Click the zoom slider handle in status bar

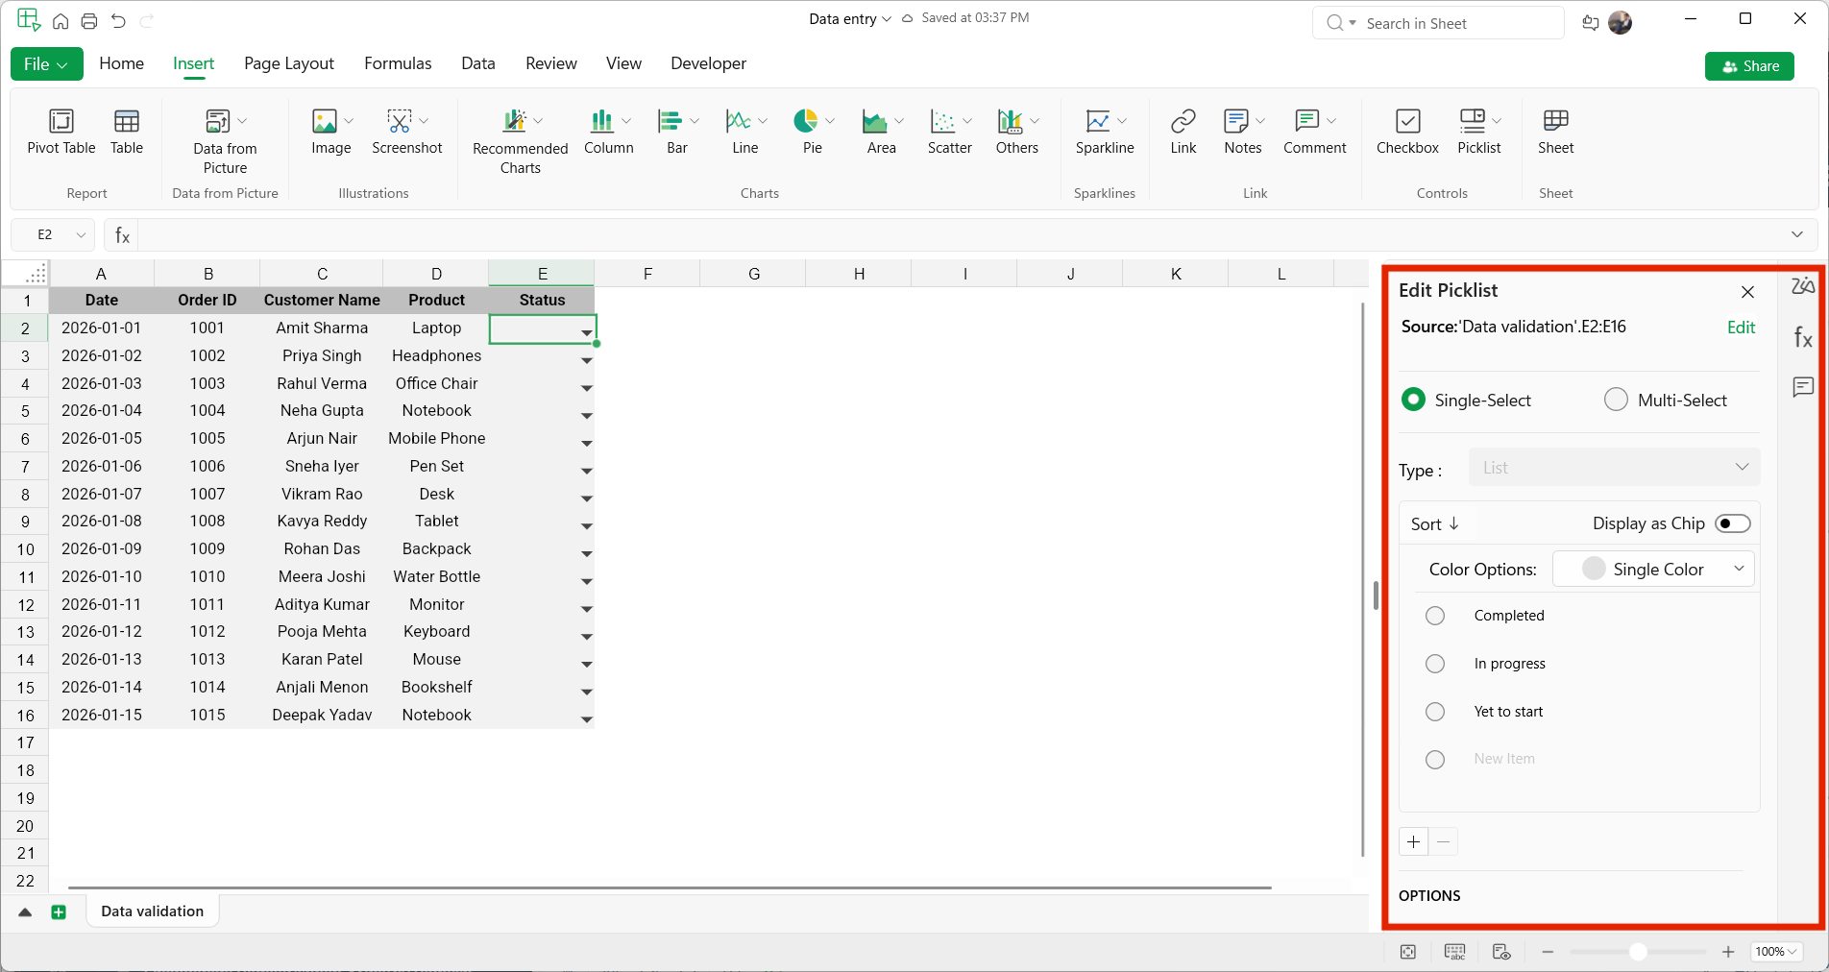tap(1638, 952)
